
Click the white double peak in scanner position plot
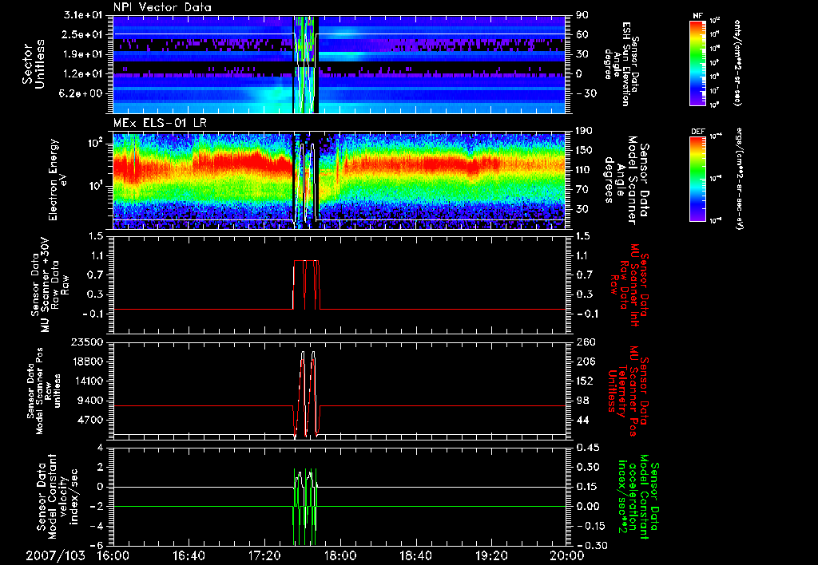[x=308, y=393]
